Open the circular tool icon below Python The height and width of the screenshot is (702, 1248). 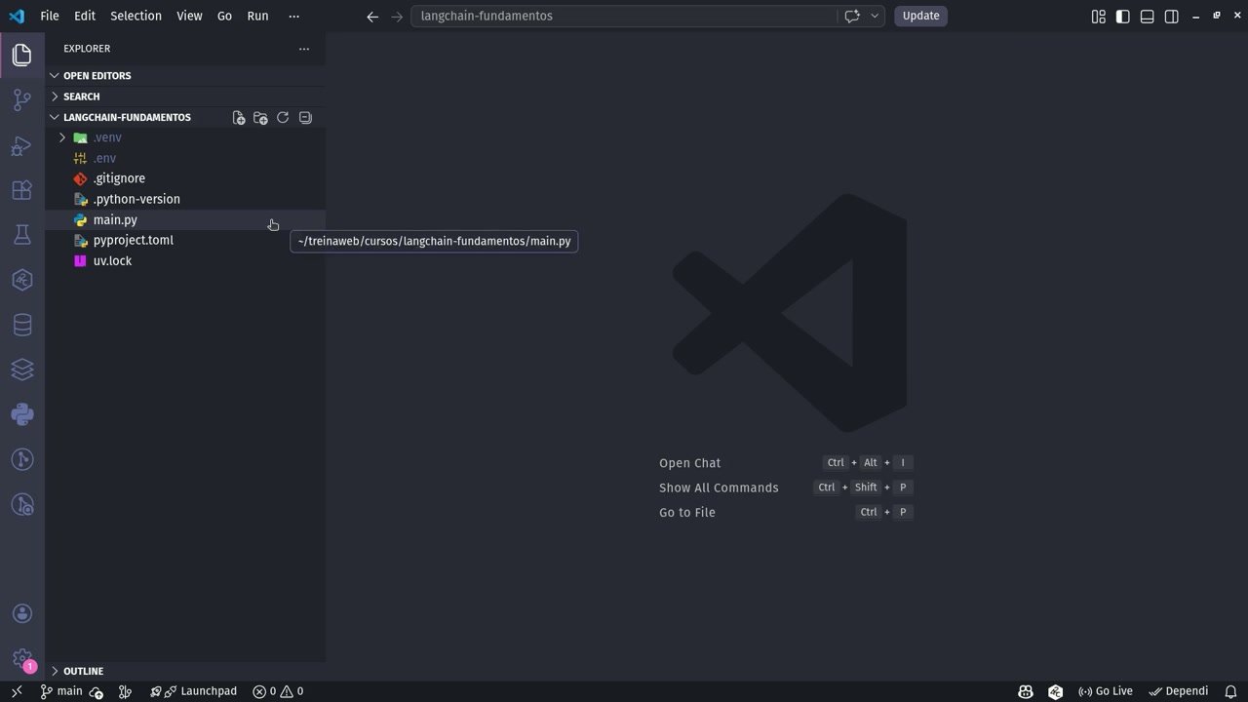pos(21,459)
